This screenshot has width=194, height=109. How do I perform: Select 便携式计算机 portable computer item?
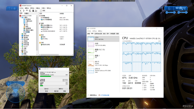tap(28, 30)
